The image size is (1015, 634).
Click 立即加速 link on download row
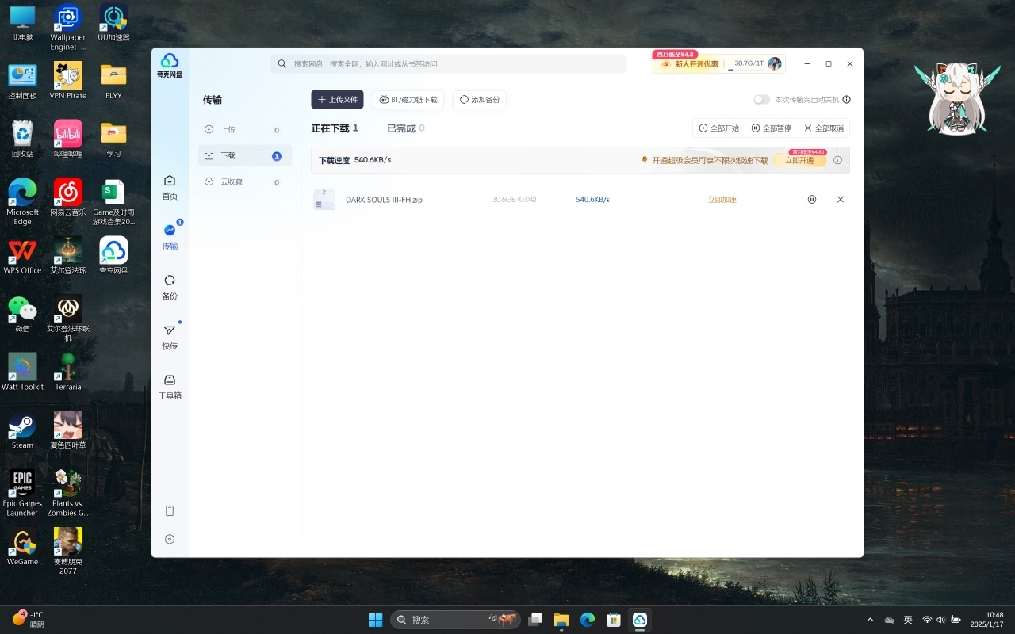pyautogui.click(x=722, y=200)
